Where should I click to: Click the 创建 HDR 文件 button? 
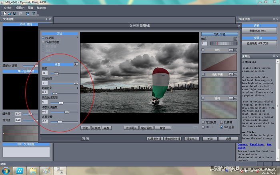258,31
